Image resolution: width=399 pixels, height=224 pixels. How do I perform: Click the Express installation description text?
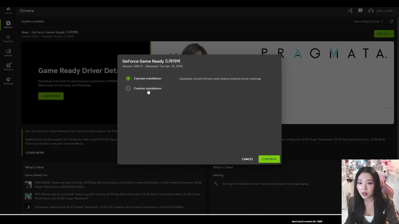click(220, 79)
